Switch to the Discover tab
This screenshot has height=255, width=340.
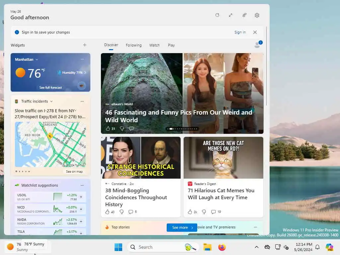pos(111,45)
